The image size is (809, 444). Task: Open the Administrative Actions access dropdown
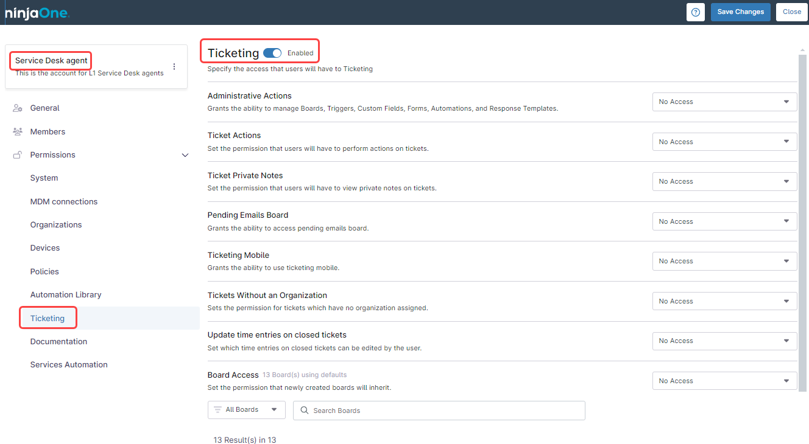coord(724,102)
